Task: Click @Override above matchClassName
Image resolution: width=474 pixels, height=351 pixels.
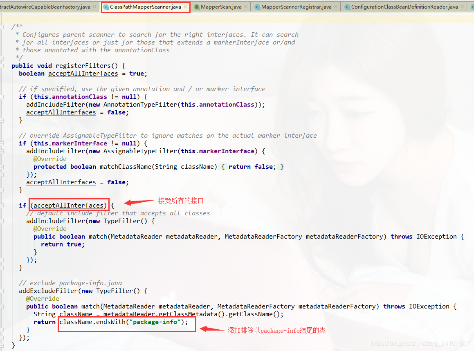Action: tap(50, 159)
